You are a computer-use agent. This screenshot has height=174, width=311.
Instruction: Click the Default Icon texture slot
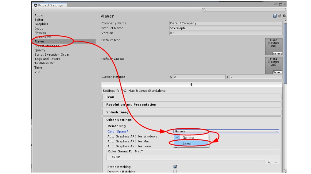(274, 46)
